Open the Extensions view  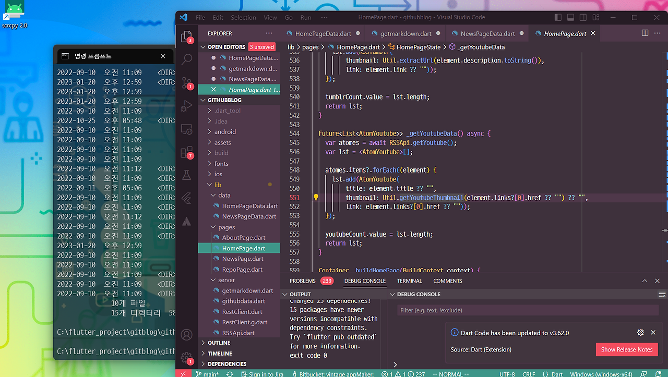(186, 152)
